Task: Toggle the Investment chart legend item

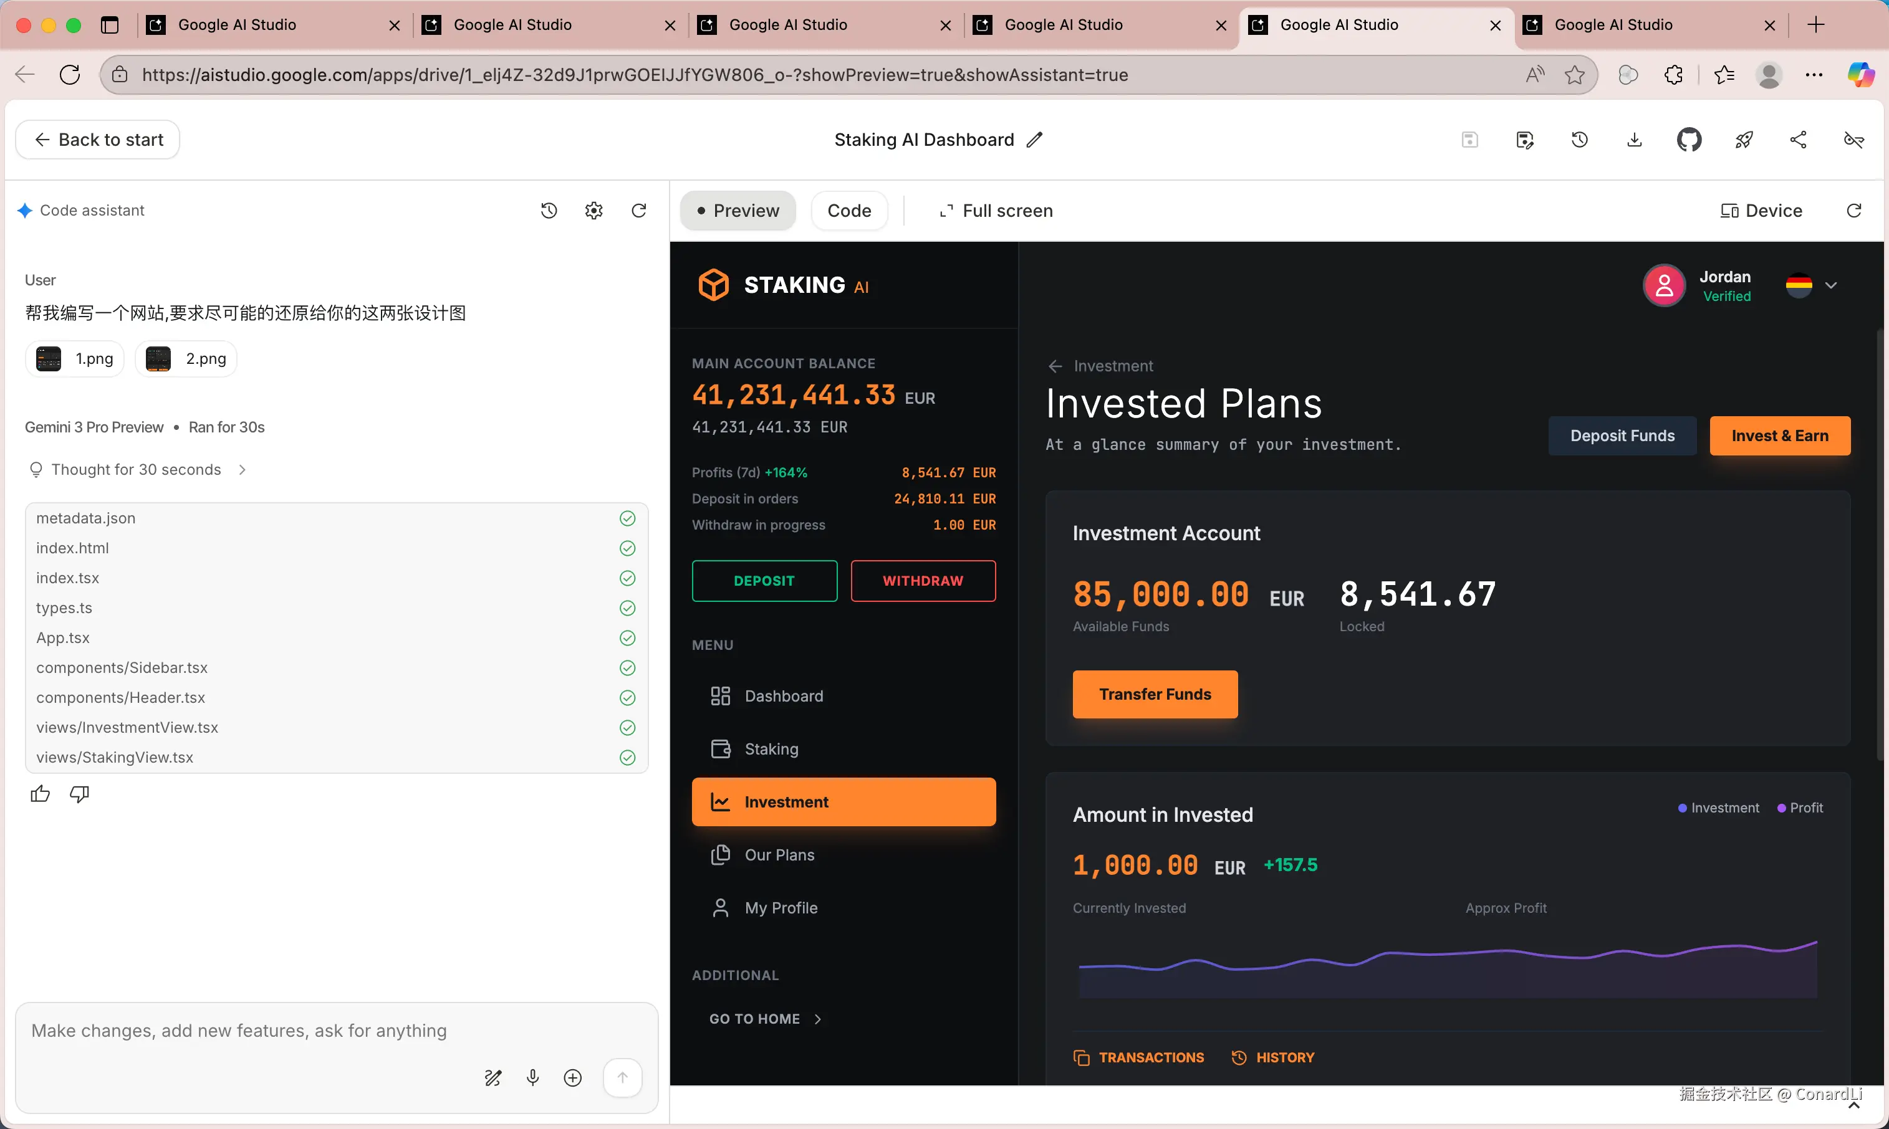Action: coord(1719,808)
